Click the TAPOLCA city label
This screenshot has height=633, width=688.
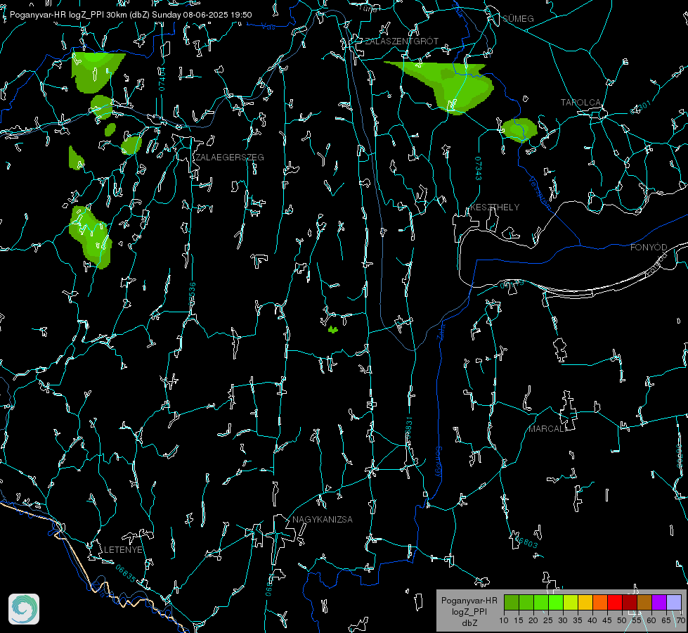click(x=580, y=103)
